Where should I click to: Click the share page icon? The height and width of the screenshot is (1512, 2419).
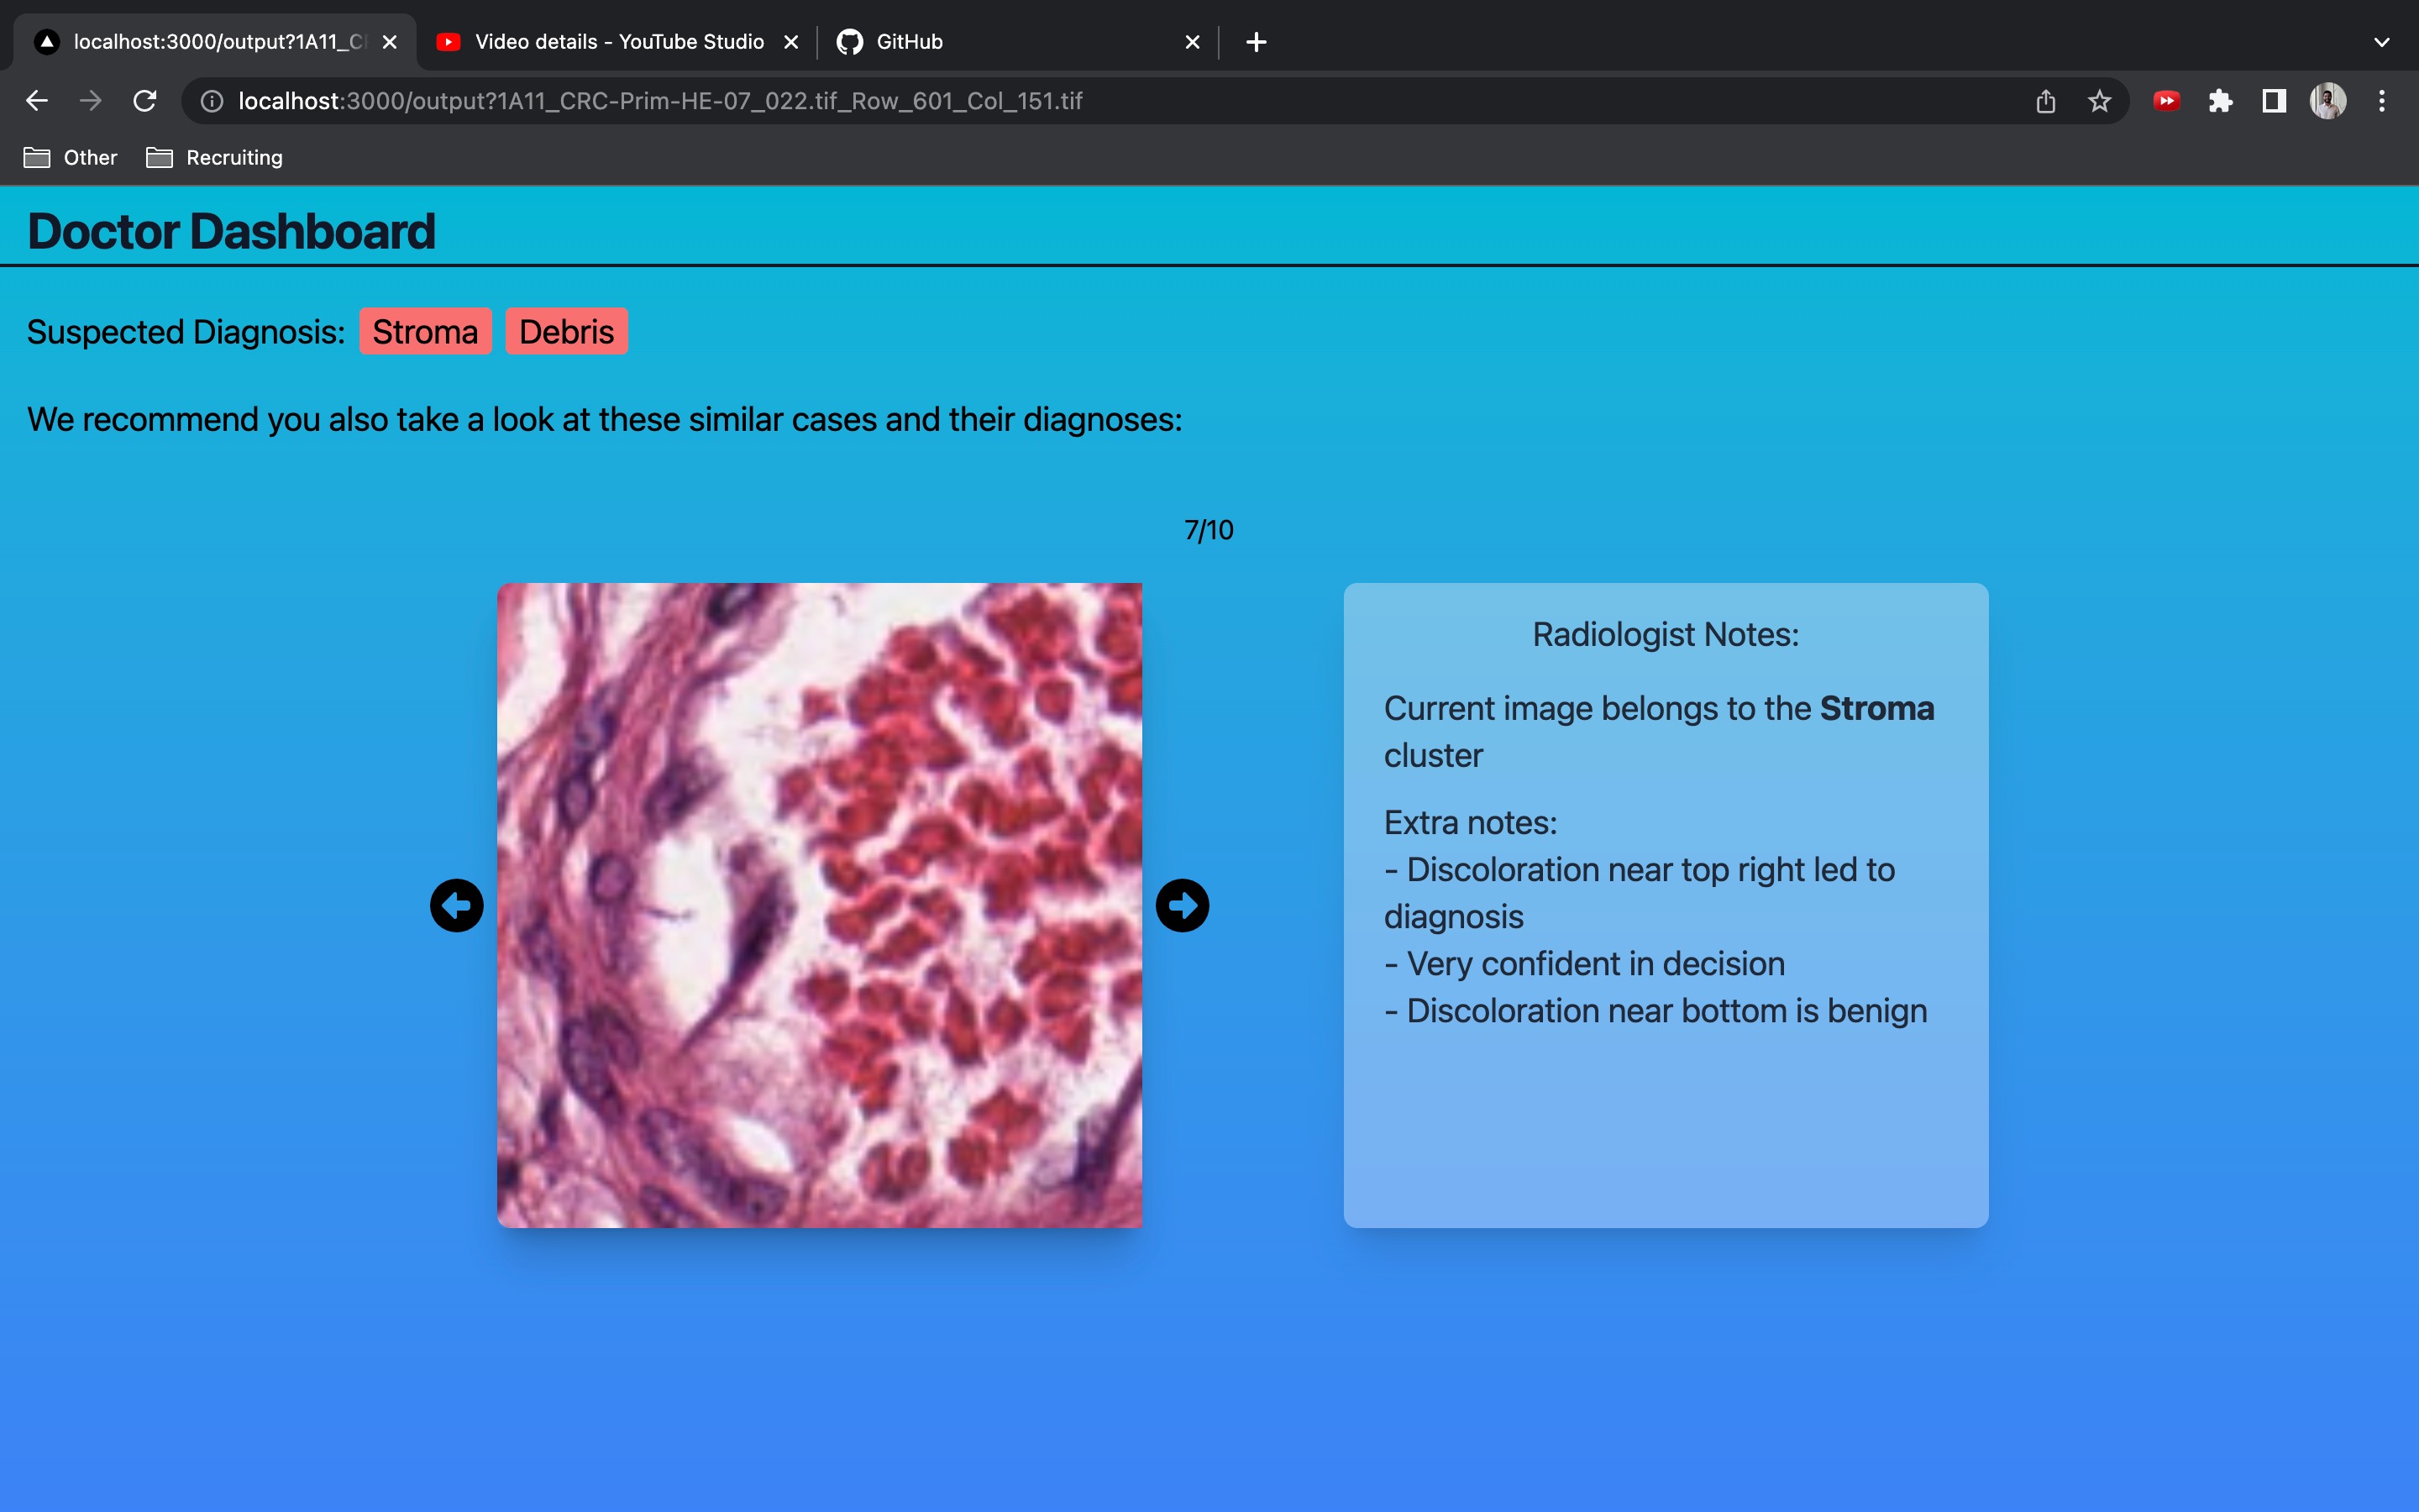coord(2045,101)
